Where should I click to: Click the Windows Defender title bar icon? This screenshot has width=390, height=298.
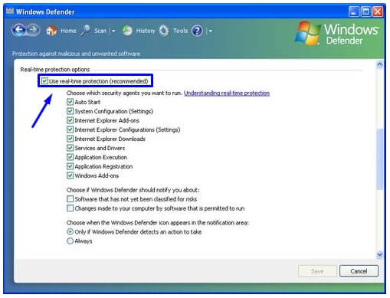[10, 11]
